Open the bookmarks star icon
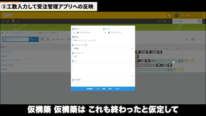This screenshot has width=206, height=116. click(18, 21)
